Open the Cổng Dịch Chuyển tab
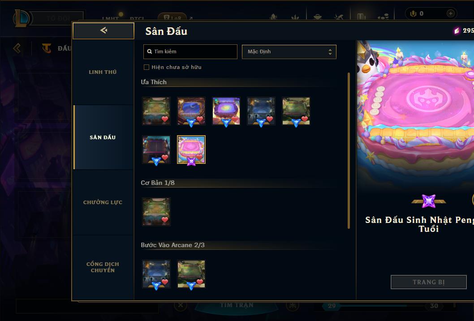 coord(103,267)
